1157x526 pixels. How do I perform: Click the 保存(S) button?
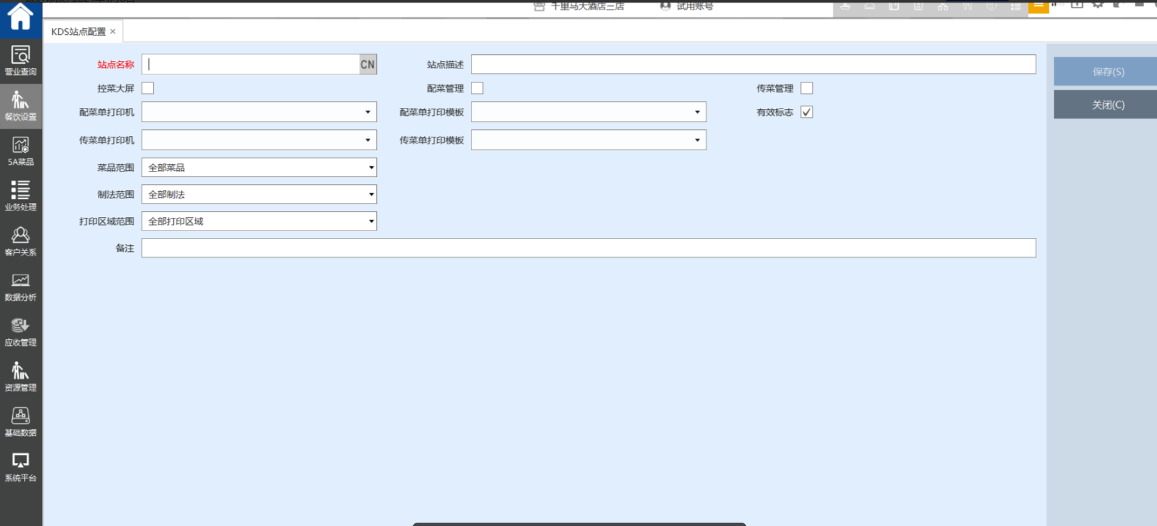pos(1107,72)
